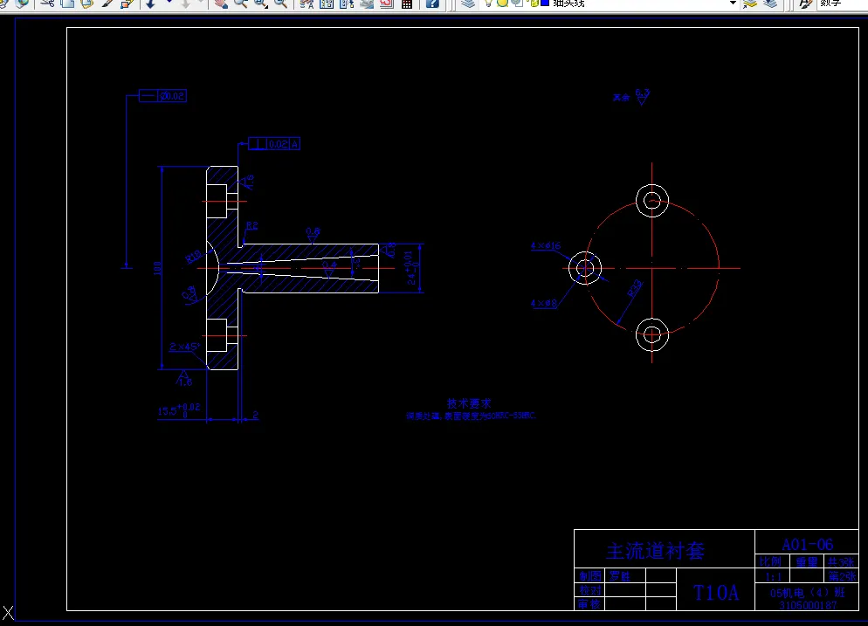The height and width of the screenshot is (626, 868).
Task: Click the blue Undo arrow
Action: click(150, 3)
